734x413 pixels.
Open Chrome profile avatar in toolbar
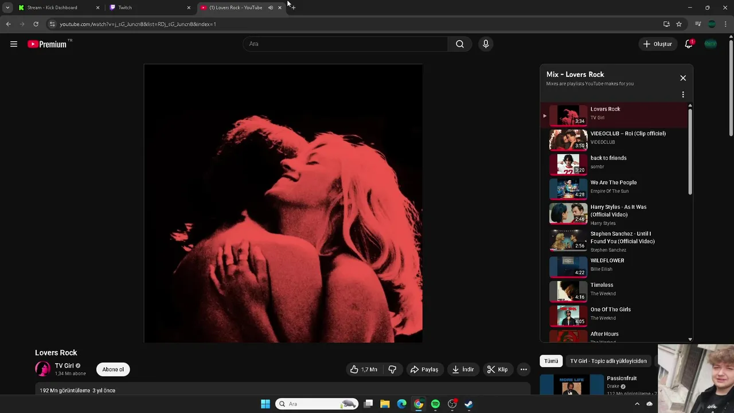pos(712,24)
